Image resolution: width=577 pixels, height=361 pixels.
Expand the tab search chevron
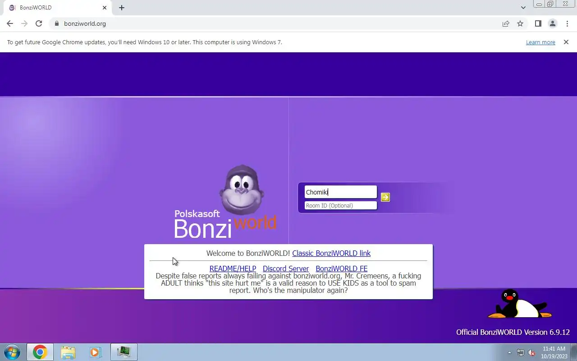tap(523, 8)
